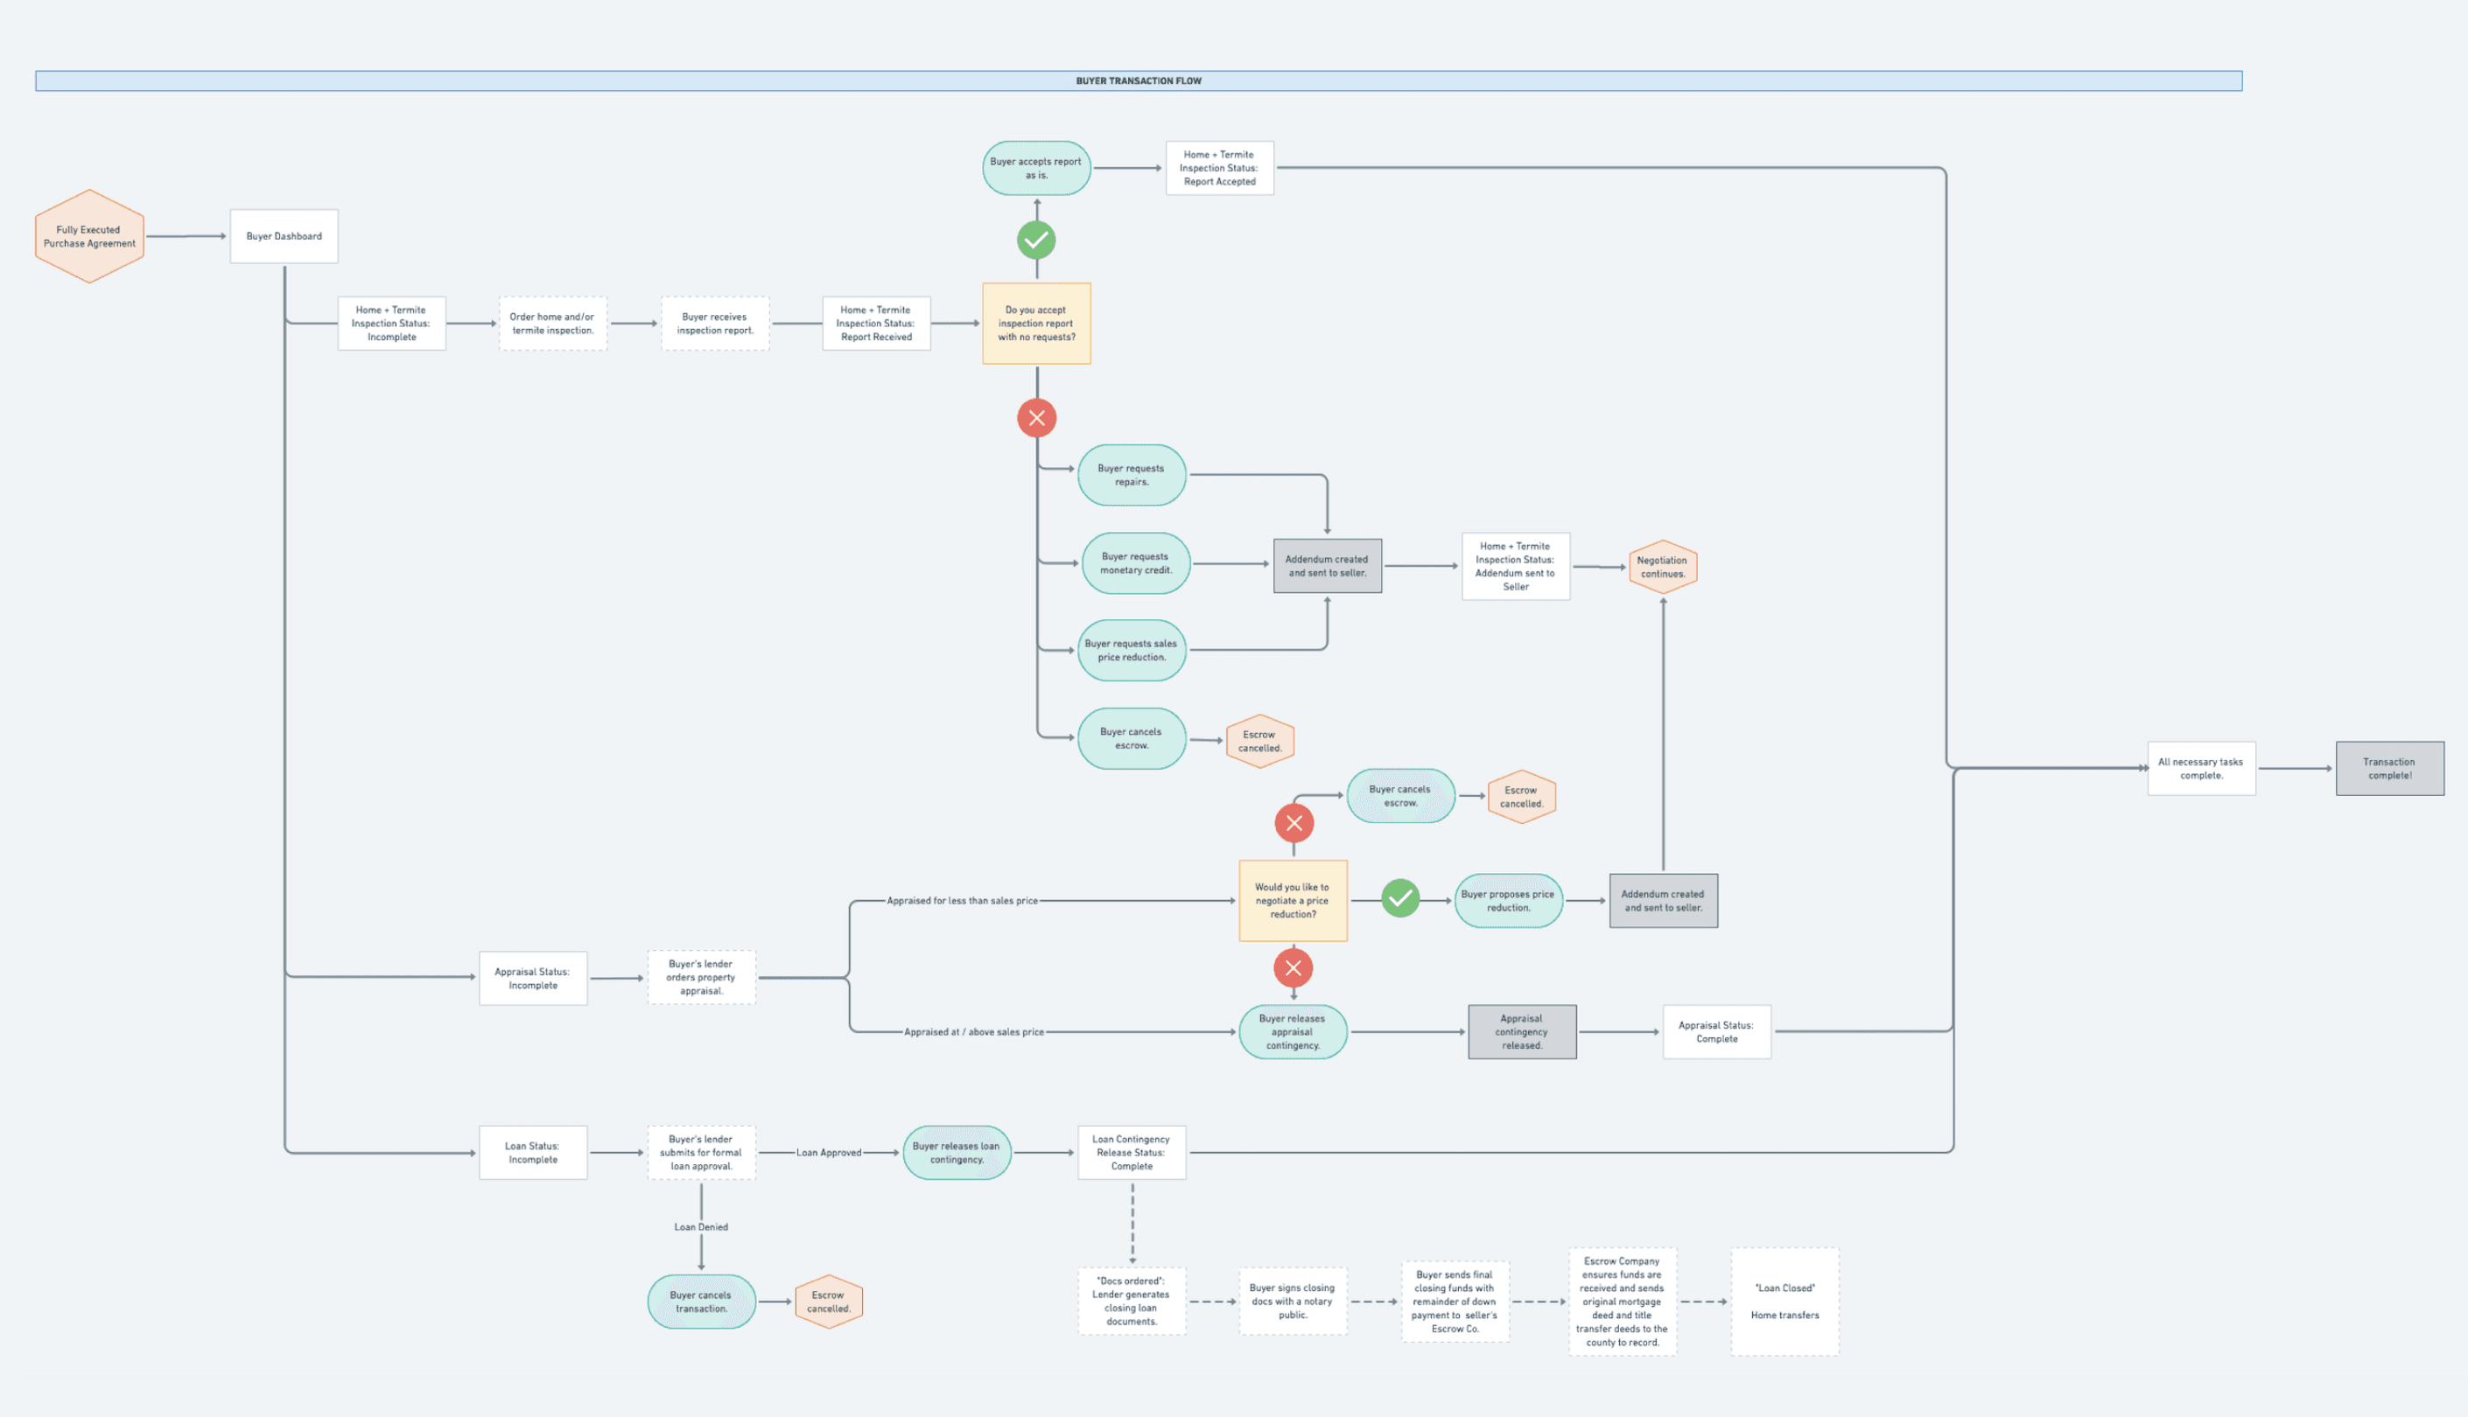Select All necessary tasks complete box
Viewport: 2468px width, 1417px height.
pyautogui.click(x=2201, y=768)
